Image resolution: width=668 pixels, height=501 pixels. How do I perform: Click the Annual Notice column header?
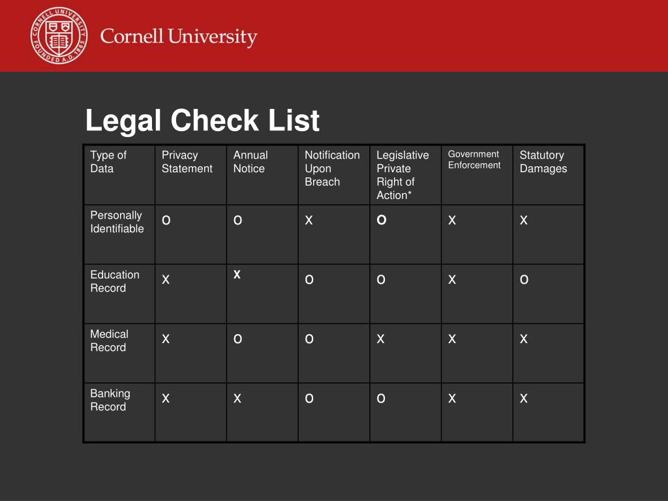[x=250, y=162]
